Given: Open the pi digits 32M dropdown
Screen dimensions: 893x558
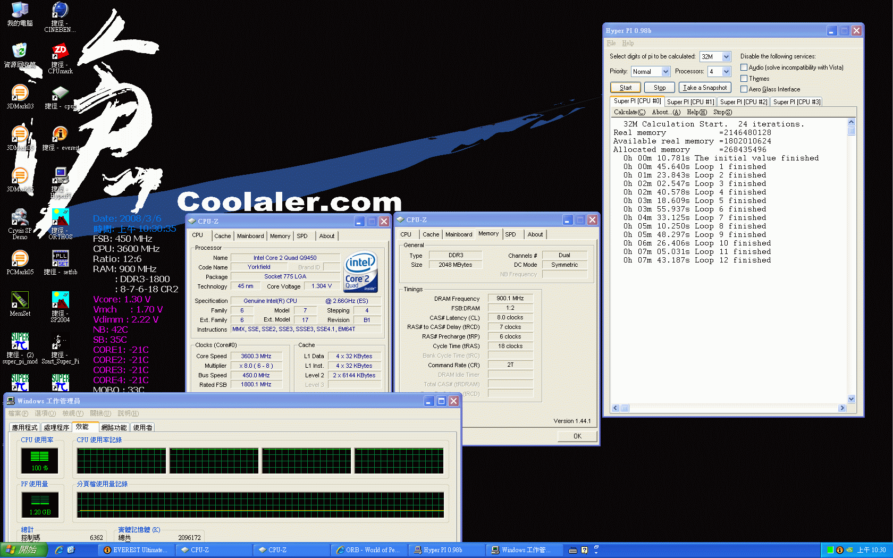Looking at the screenshot, I should 726,56.
